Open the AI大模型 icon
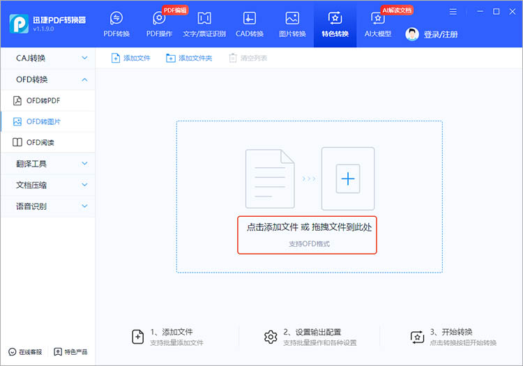Viewport: 523px width, 366px height. tap(377, 18)
